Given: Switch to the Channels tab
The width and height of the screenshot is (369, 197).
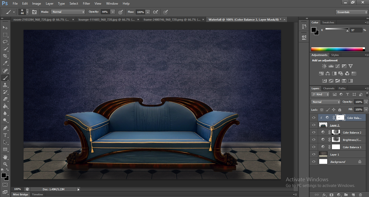Looking at the screenshot, I should tap(329, 88).
